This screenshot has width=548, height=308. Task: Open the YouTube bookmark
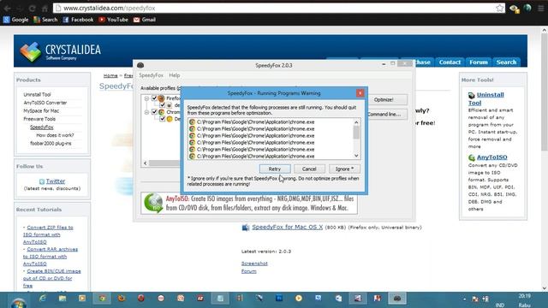113,20
